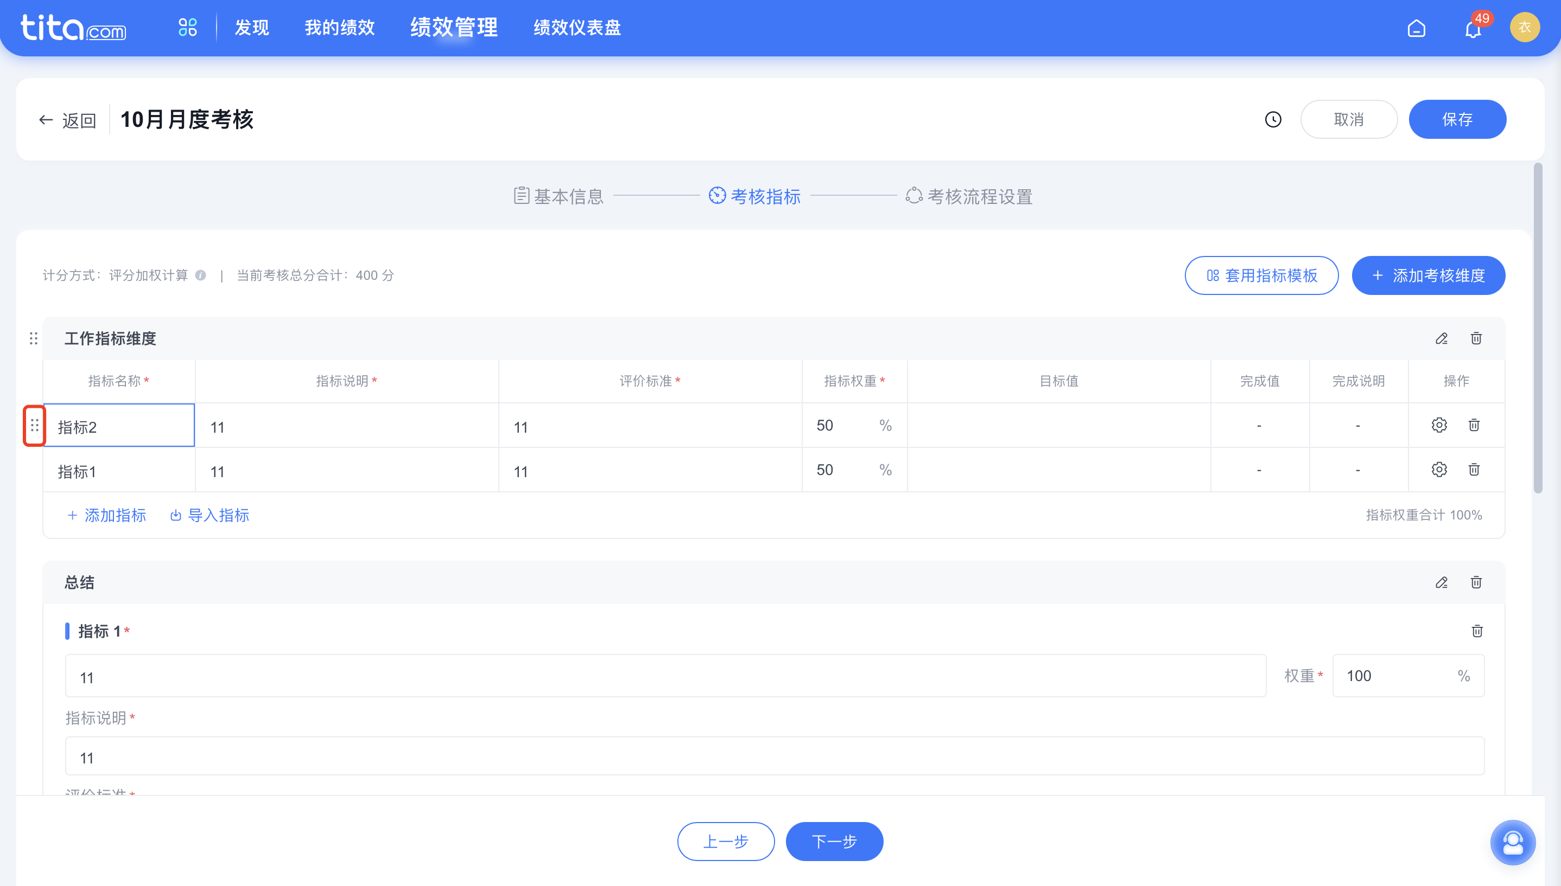Delete the 指标1 row
Viewport: 1561px width, 886px height.
[x=1473, y=469]
